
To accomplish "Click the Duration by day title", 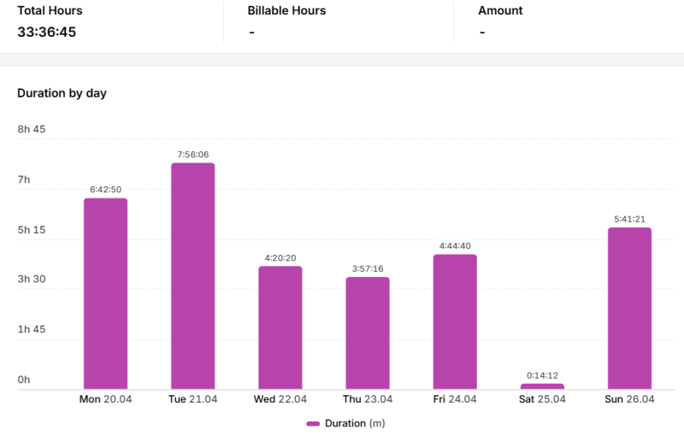I will coord(62,93).
